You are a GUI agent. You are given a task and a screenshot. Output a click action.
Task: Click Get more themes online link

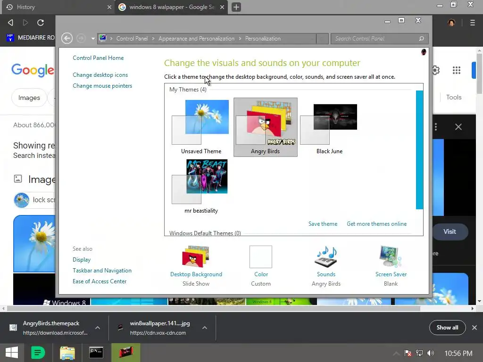tap(376, 224)
